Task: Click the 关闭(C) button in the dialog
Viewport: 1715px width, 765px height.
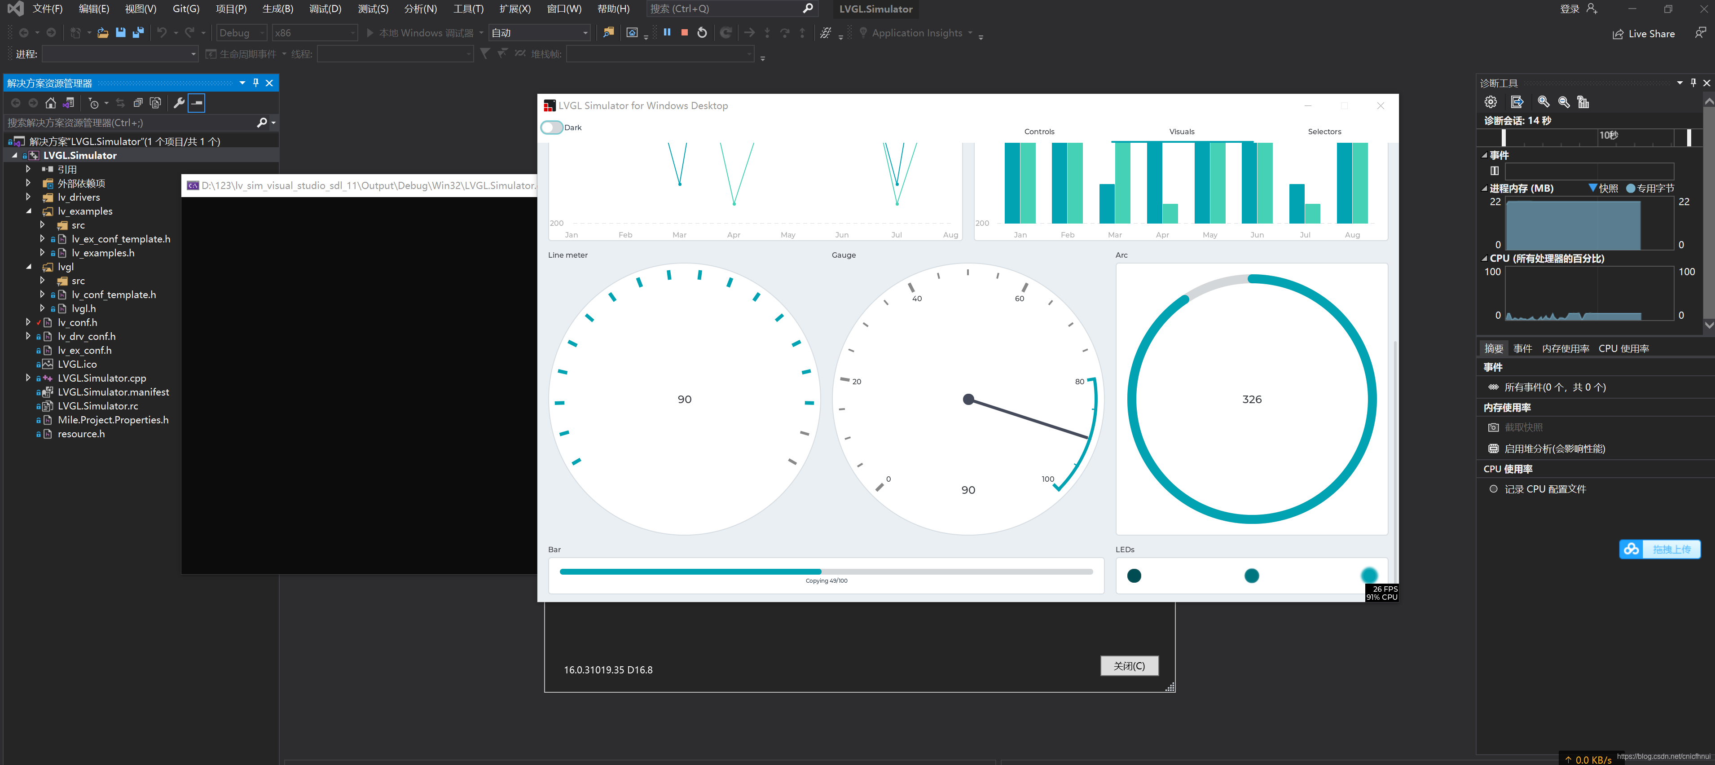Action: pos(1129,666)
